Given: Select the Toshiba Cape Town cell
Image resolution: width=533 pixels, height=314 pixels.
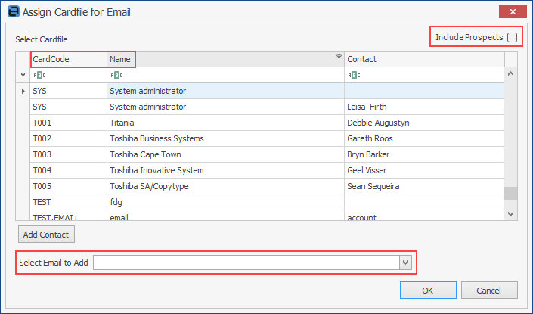Looking at the screenshot, I should pos(225,154).
